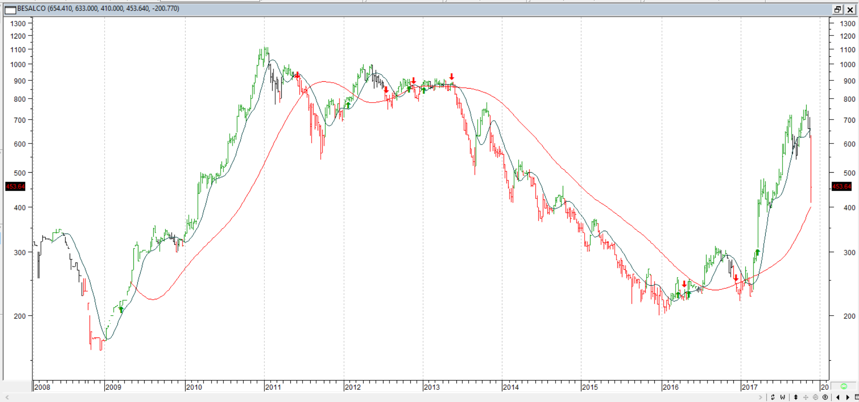Click the 2013 label on the date axis
This screenshot has width=859, height=402.
click(432, 387)
